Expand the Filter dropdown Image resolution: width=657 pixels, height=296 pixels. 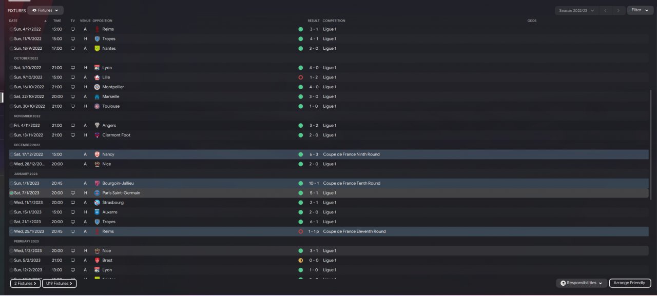640,10
